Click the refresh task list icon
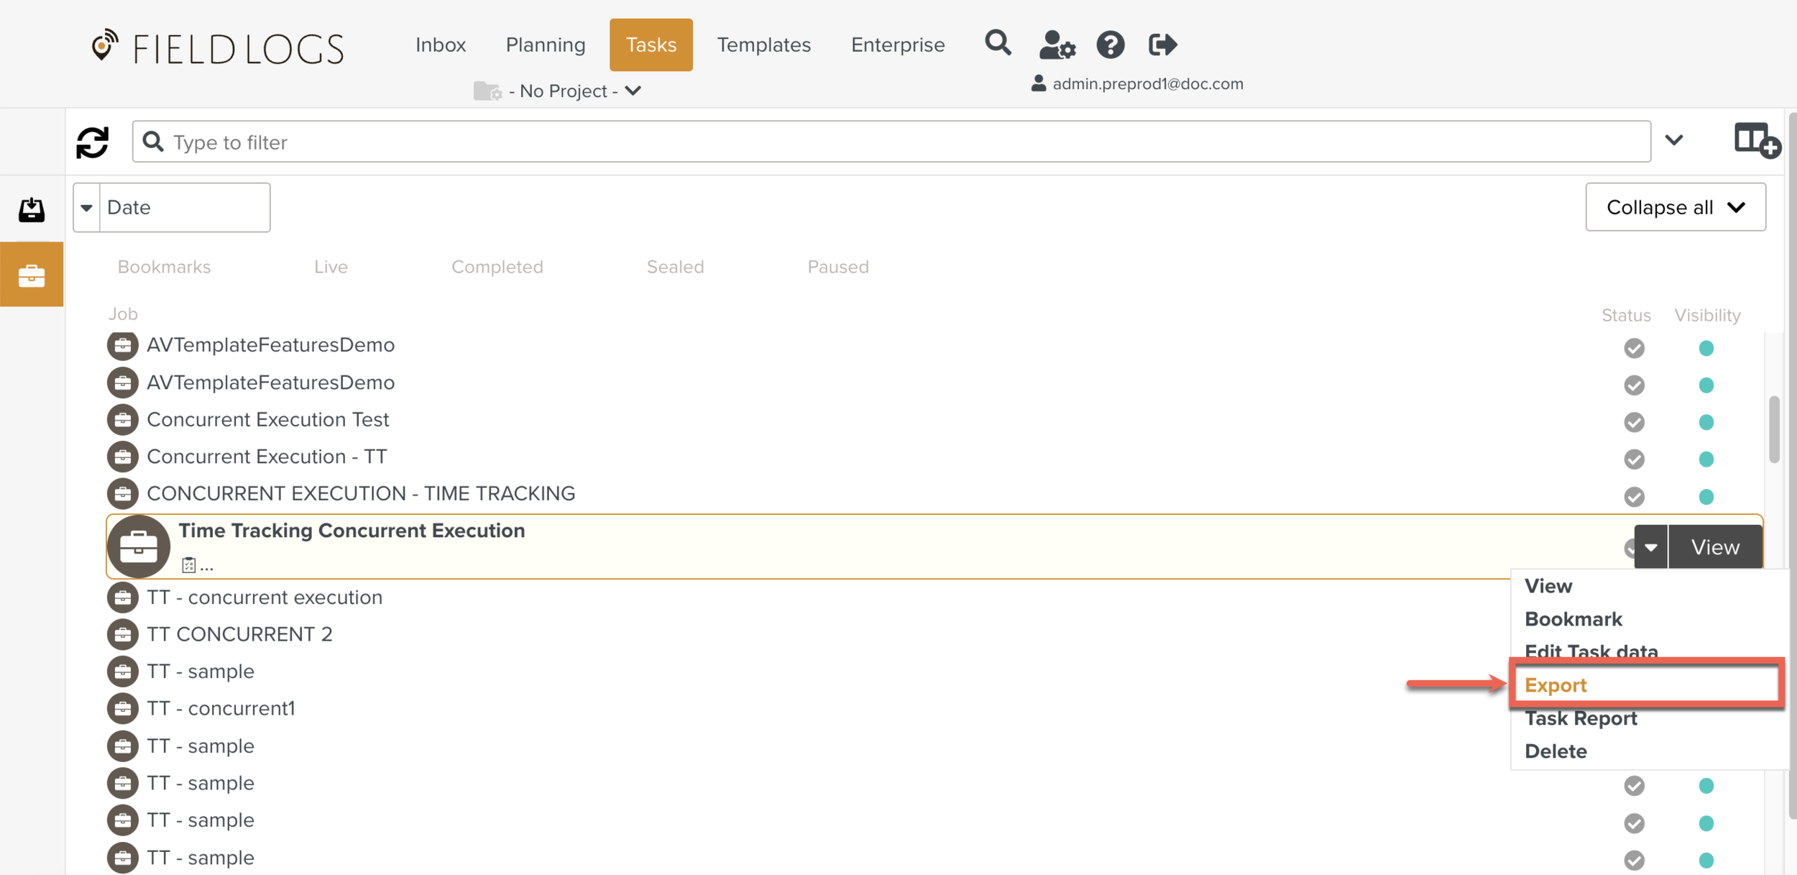 (x=92, y=142)
